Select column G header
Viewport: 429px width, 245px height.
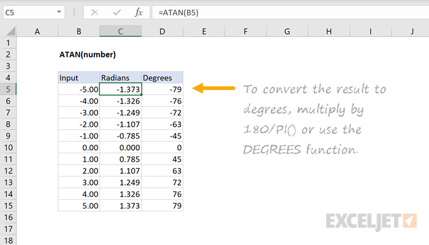pyautogui.click(x=287, y=31)
